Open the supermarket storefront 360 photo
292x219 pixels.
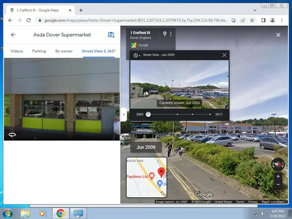[x=62, y=99]
